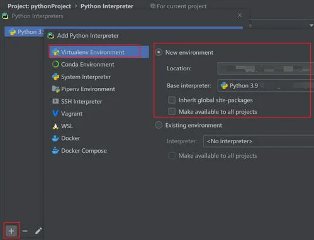Select Docker in the interpreter list
Image resolution: width=314 pixels, height=240 pixels.
(66, 138)
